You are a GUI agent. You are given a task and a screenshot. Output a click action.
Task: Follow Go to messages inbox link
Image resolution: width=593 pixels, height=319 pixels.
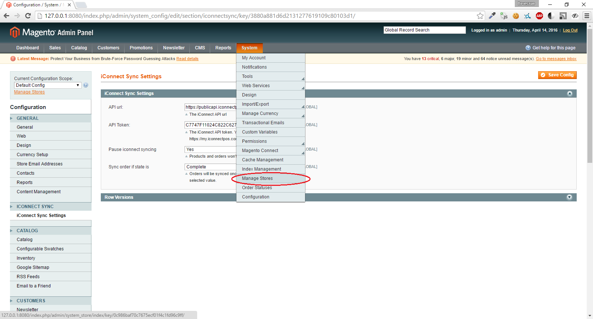click(556, 59)
